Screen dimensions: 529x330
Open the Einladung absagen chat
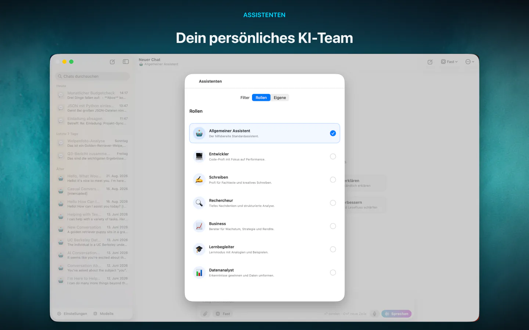tap(93, 121)
